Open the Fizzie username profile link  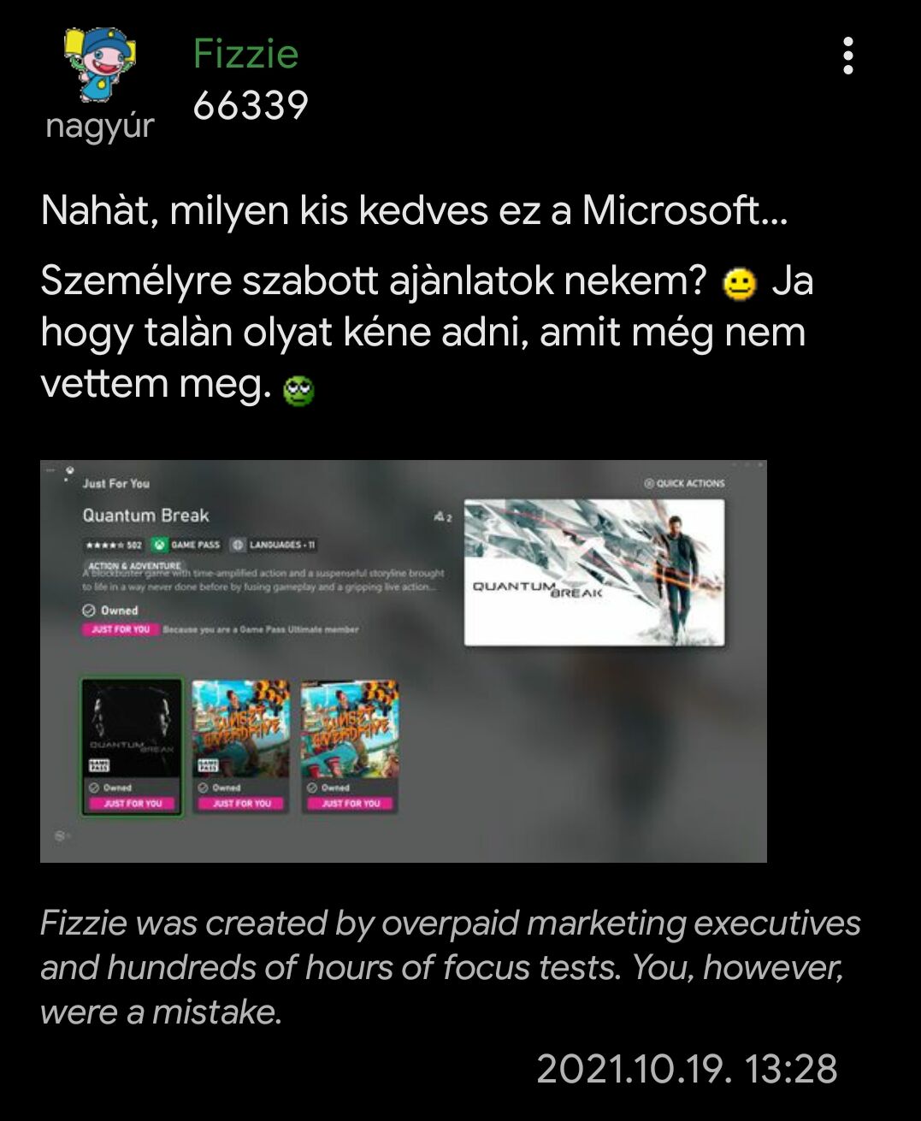tap(245, 54)
